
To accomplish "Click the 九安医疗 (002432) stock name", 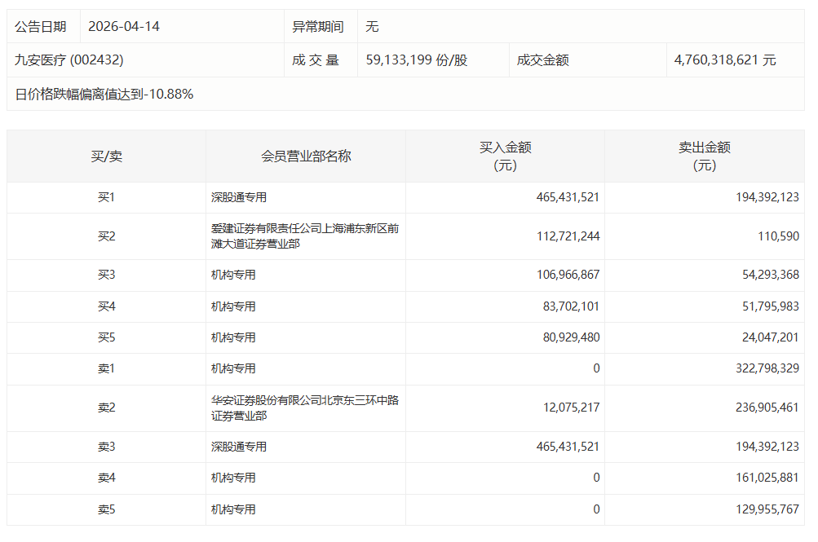I will (69, 60).
